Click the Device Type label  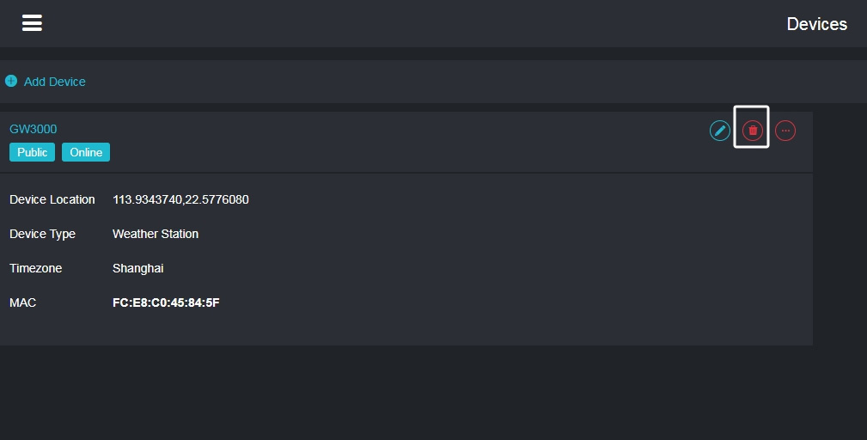pos(42,234)
